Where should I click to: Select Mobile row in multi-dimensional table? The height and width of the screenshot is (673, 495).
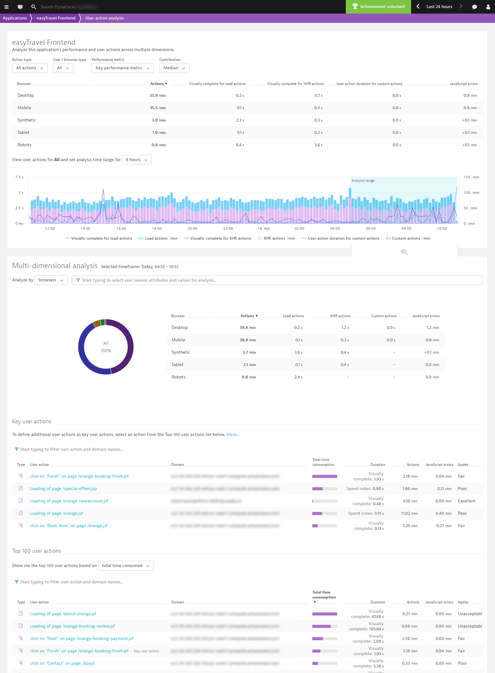click(306, 340)
